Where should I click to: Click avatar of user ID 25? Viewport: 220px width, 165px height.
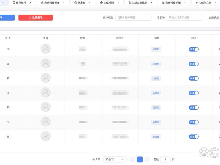click(46, 107)
